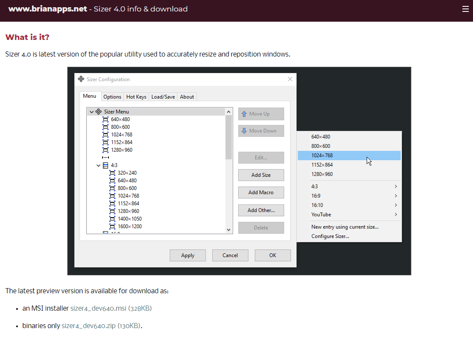
Task: Close the Sizer Configuration dialog
Action: [290, 79]
